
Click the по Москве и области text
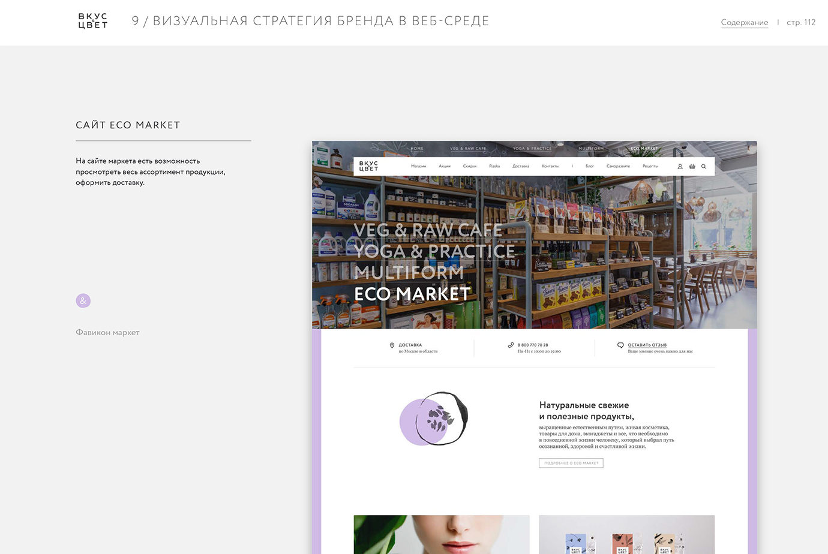[x=418, y=351]
